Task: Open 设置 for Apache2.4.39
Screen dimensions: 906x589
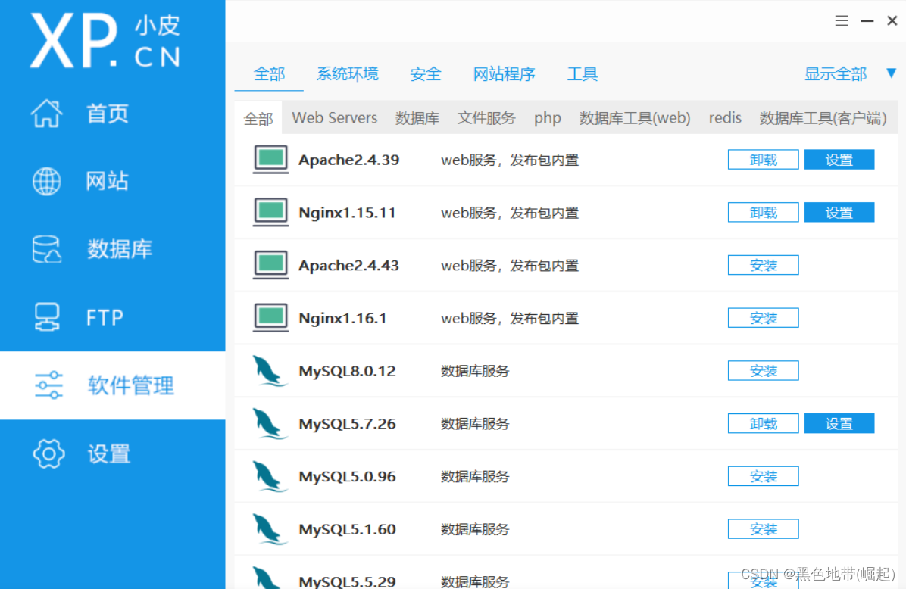Action: [x=839, y=160]
